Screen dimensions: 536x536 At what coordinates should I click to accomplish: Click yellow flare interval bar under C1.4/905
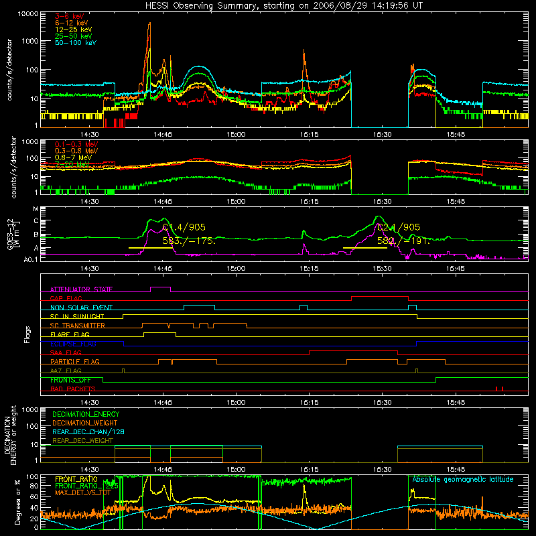coord(150,248)
